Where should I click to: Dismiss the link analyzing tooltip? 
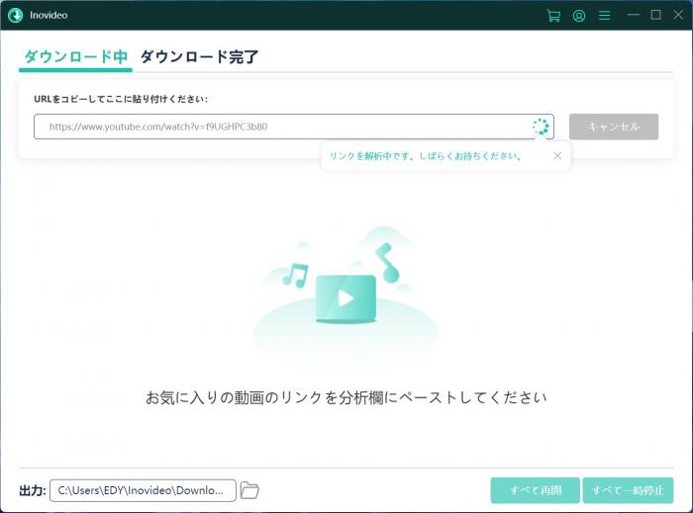tap(557, 156)
